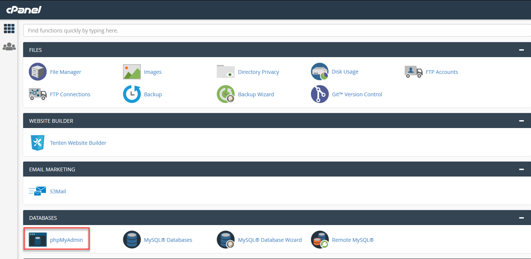Click the EMAIL MARKETING header text

click(52, 169)
